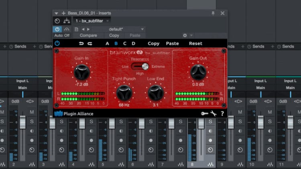This screenshot has width=301, height=169.
Task: Click the plus icon beside the Bass_DI.06_01 title
Action: click(x=63, y=13)
